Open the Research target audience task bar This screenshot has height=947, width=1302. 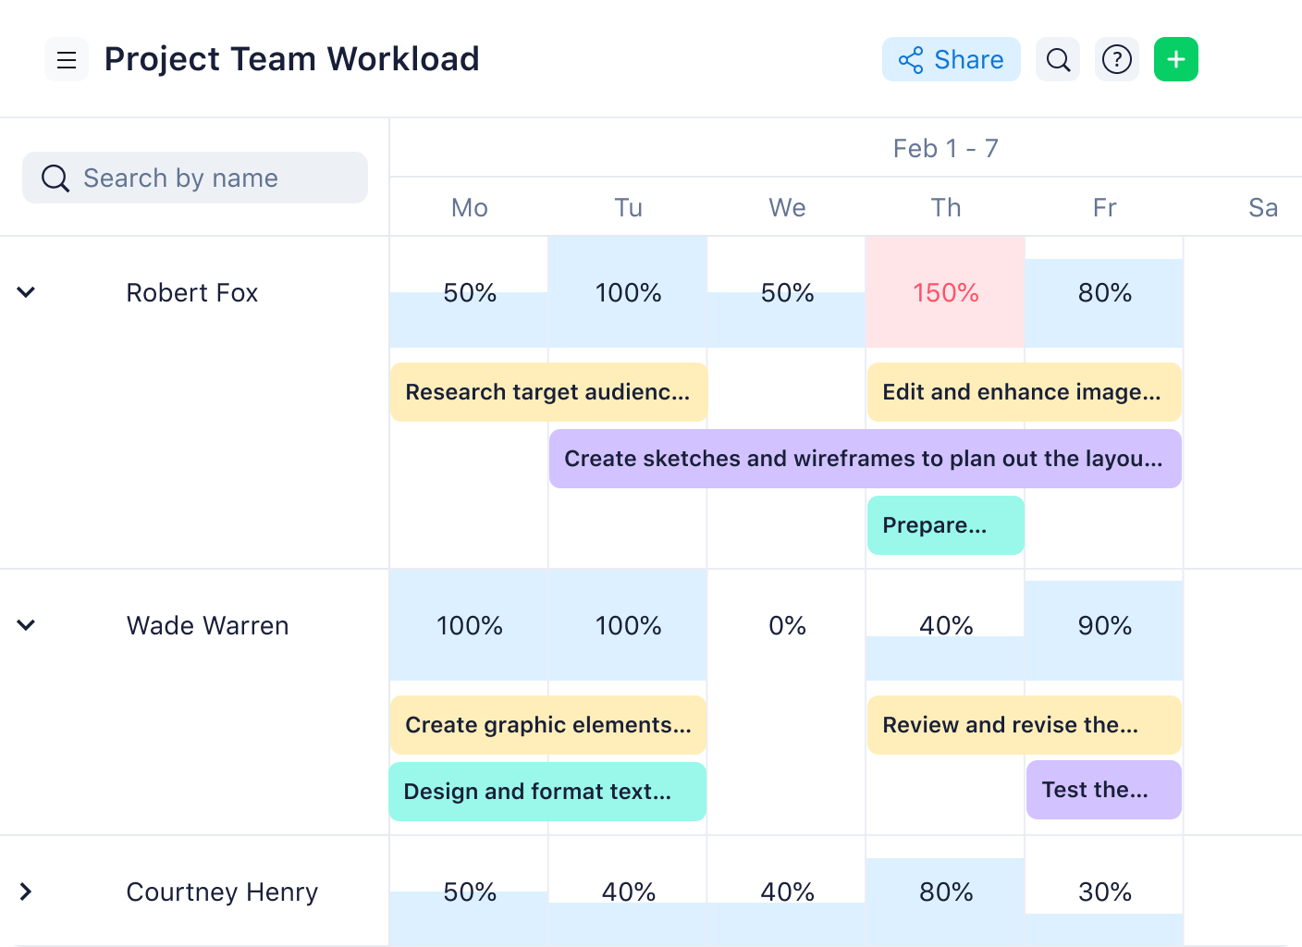click(x=547, y=392)
